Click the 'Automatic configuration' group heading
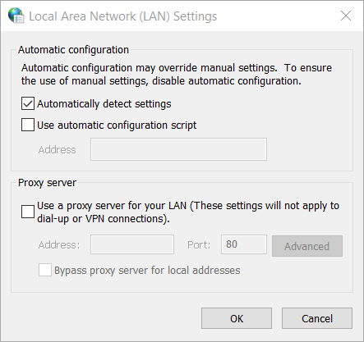The image size is (364, 342). (x=73, y=50)
